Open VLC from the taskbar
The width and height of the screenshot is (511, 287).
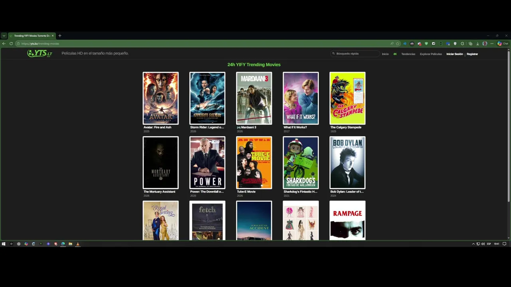tap(77, 244)
